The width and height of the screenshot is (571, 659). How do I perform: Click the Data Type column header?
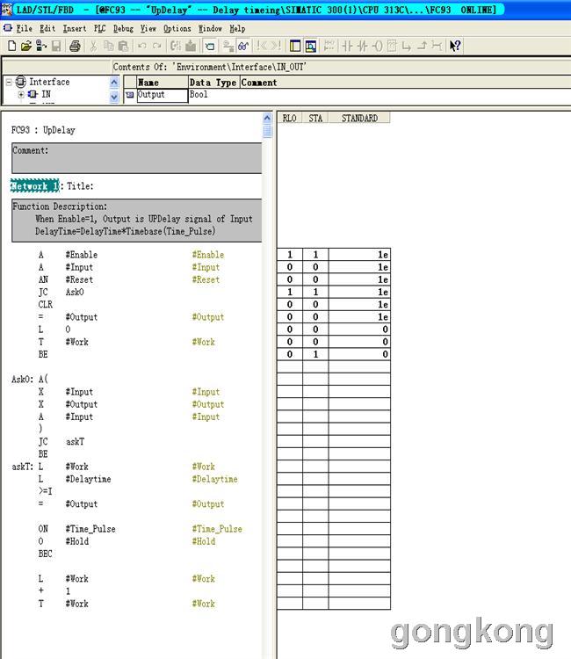point(213,83)
